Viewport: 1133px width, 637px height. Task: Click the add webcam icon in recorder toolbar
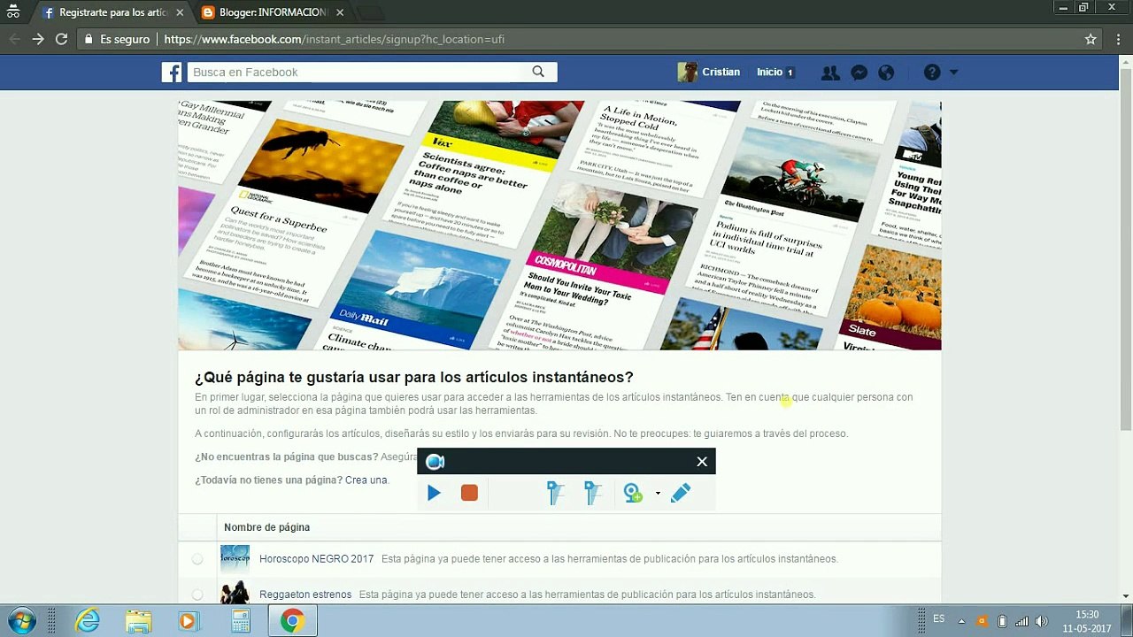tap(633, 493)
